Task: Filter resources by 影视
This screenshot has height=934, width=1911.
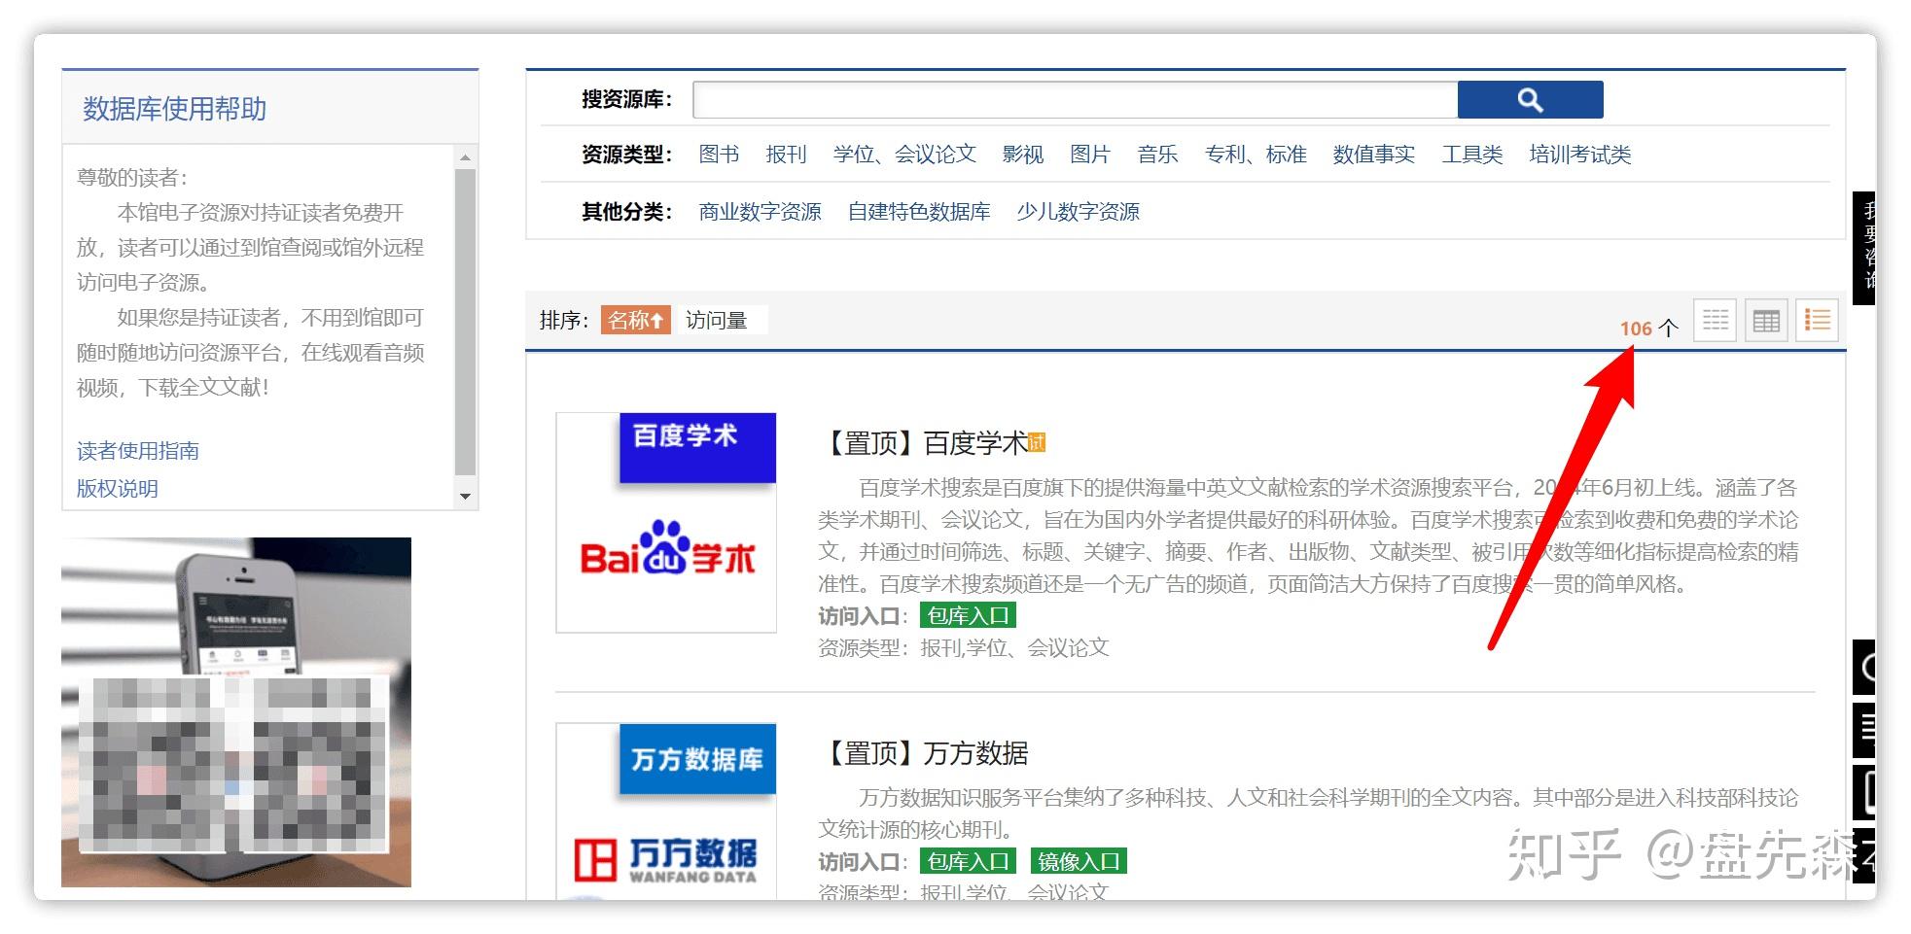Action: [1022, 155]
